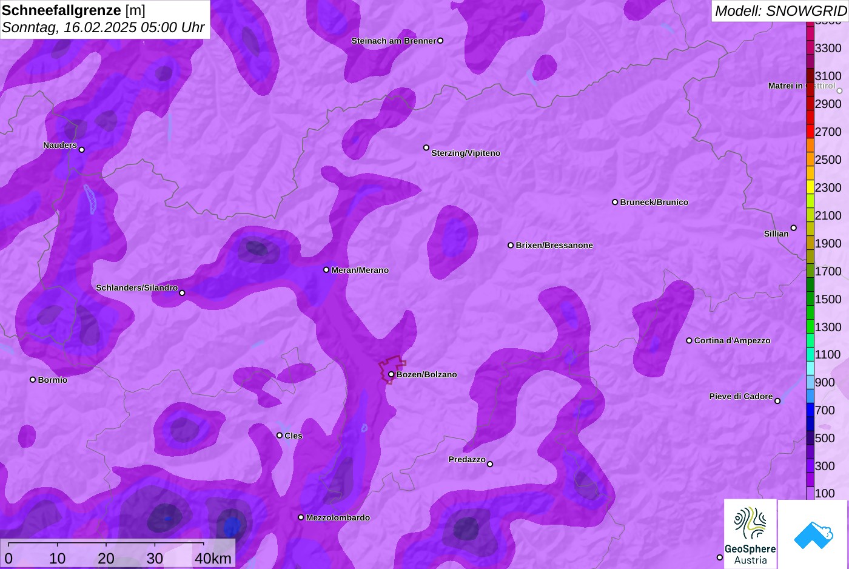
Task: Select the Brixen/Bressanone marker dot
Action: [511, 245]
